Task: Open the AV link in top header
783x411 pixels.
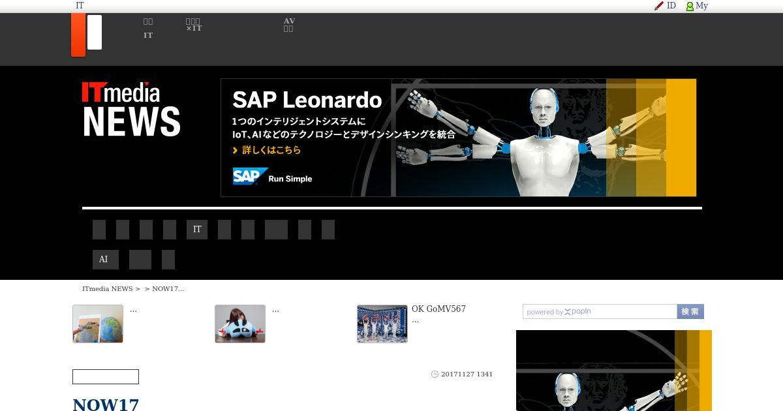Action: coord(289,25)
